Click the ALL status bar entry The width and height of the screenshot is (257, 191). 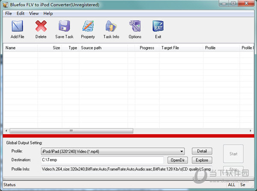[x=232, y=185]
